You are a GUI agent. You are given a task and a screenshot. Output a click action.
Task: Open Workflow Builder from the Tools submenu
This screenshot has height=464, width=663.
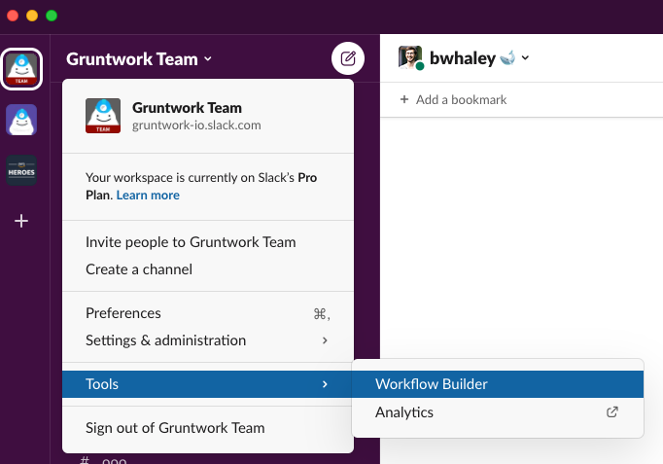432,384
